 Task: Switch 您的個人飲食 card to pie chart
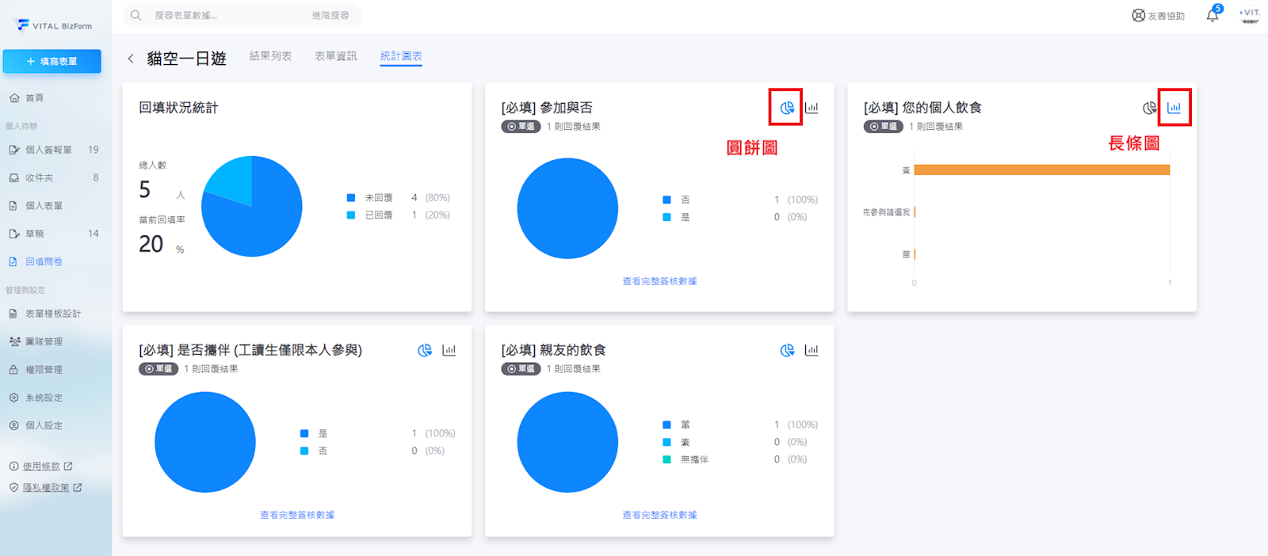tap(1149, 108)
